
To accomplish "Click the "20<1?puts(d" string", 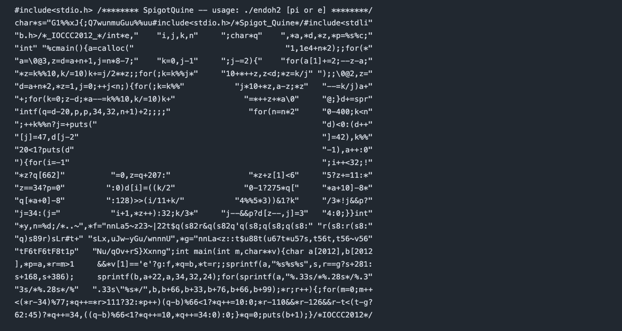I will click(x=44, y=150).
